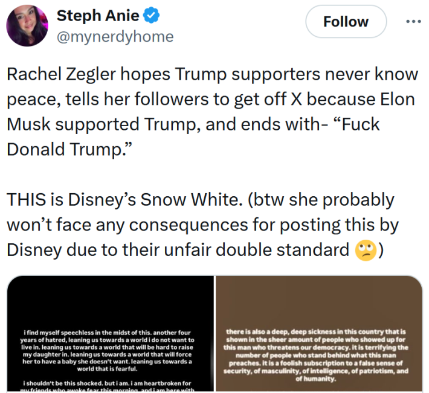Viewport: 429px width, 393px height.
Task: Open Steph Anie's profile avatar
Action: pos(27,26)
